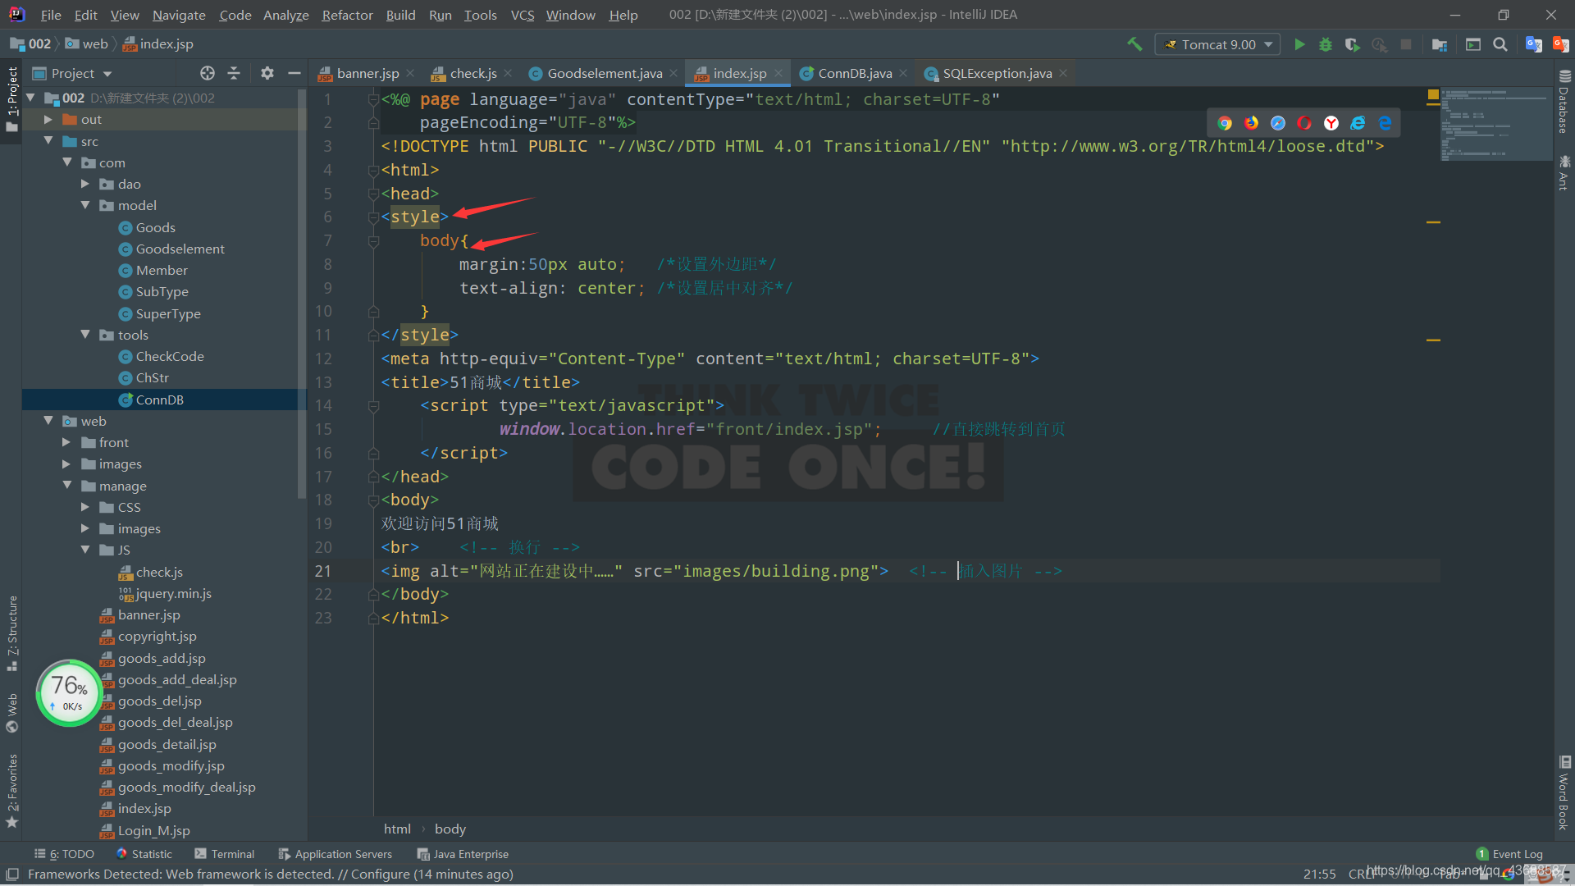Toggle tool window bars at bottom-left corner
1575x886 pixels.
click(x=11, y=875)
